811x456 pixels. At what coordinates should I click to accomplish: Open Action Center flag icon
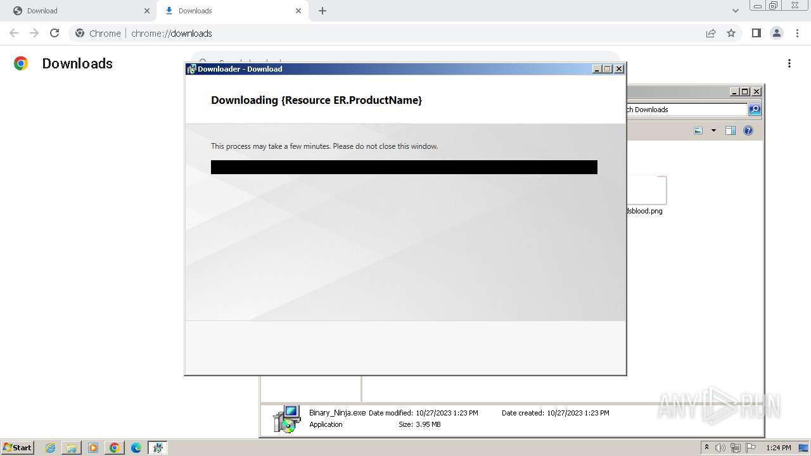coord(751,448)
